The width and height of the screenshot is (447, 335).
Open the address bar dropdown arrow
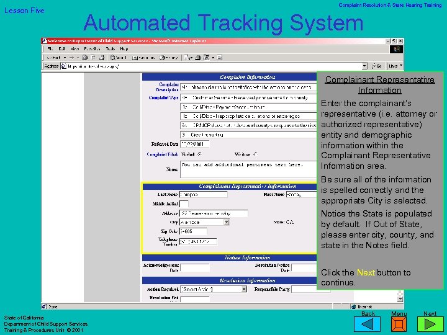pyautogui.click(x=364, y=66)
